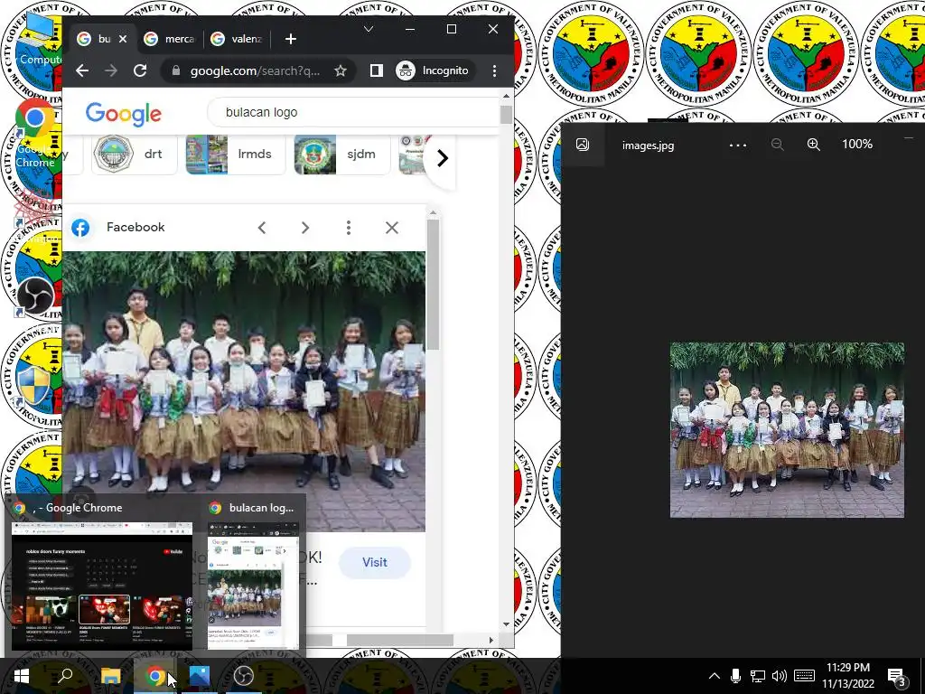The image size is (925, 694).
Task: Click the preview panel vertical scrollbar
Action: 434,285
